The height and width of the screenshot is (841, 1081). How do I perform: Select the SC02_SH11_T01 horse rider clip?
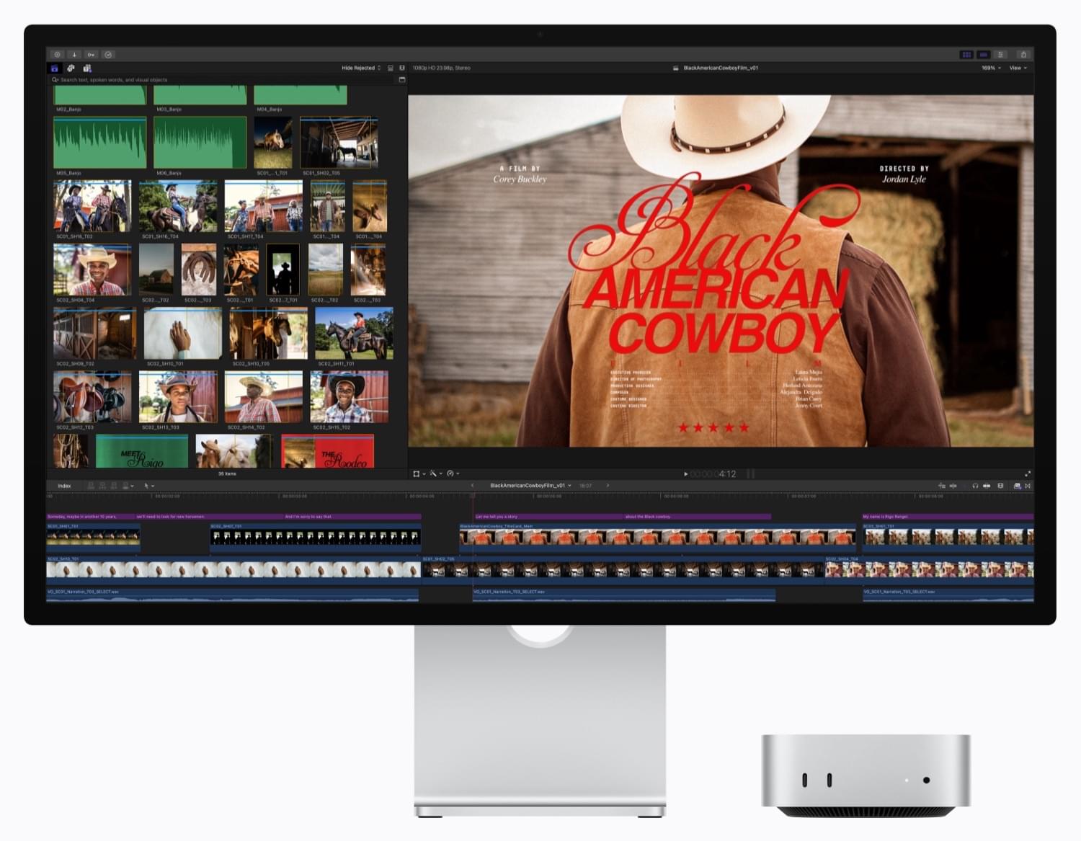(x=354, y=333)
